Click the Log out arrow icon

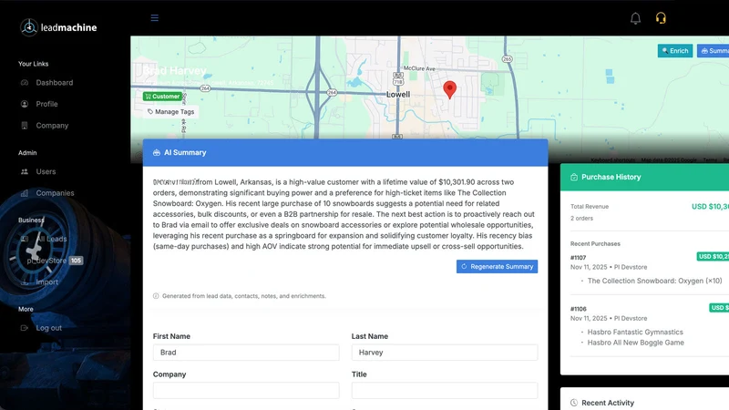[25, 328]
